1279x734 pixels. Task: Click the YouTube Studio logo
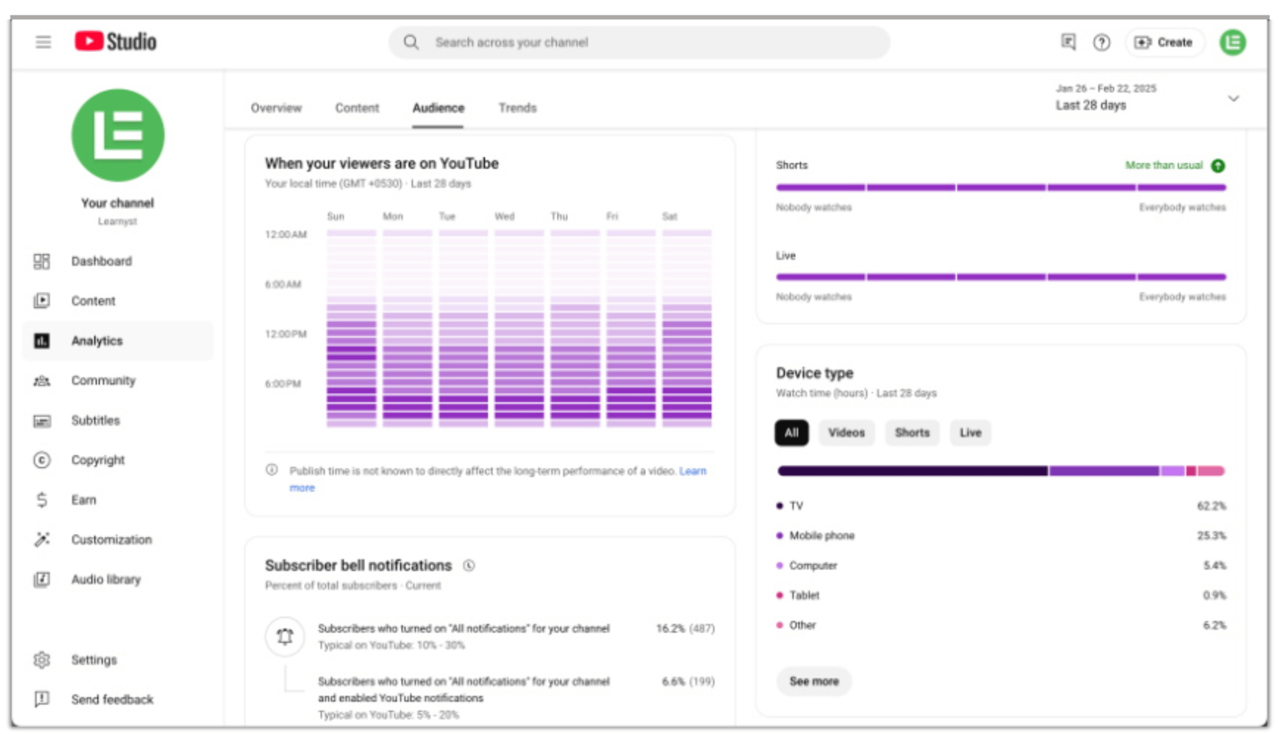(x=116, y=41)
